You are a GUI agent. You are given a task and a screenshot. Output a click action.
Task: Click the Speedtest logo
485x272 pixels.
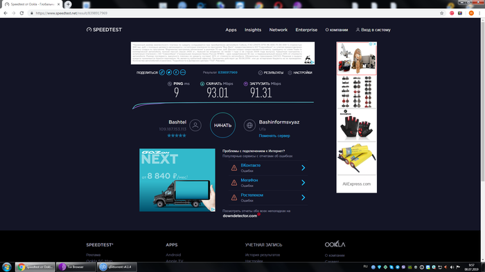click(104, 30)
